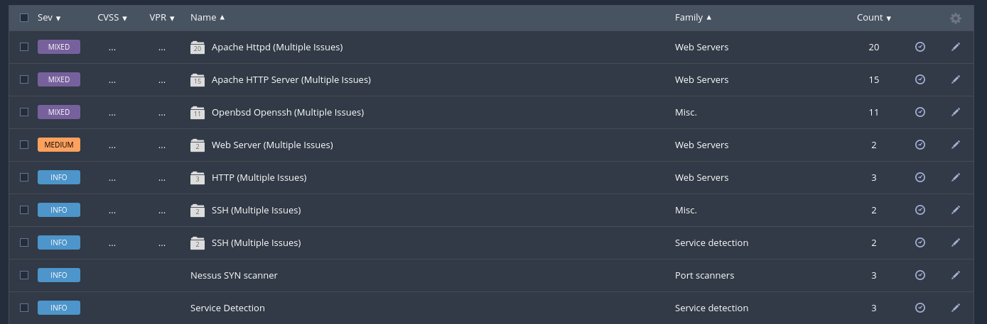Sort by the Family column header
The width and height of the screenshot is (987, 324).
[x=693, y=18]
